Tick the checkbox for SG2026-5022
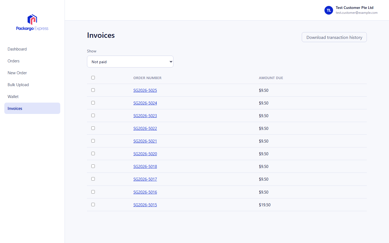389x243 pixels. [93, 128]
